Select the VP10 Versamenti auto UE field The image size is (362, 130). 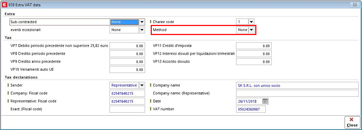pyautogui.click(x=127, y=70)
